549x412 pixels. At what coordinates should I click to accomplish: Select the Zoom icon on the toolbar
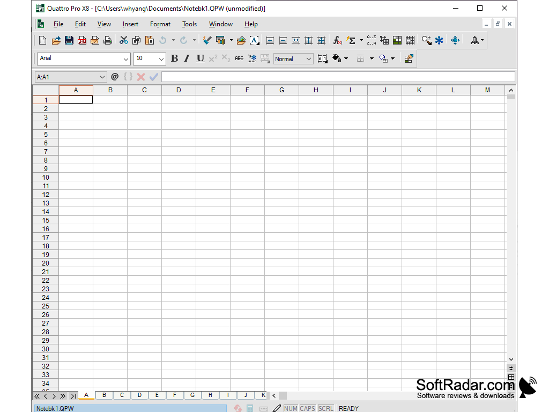tap(427, 40)
